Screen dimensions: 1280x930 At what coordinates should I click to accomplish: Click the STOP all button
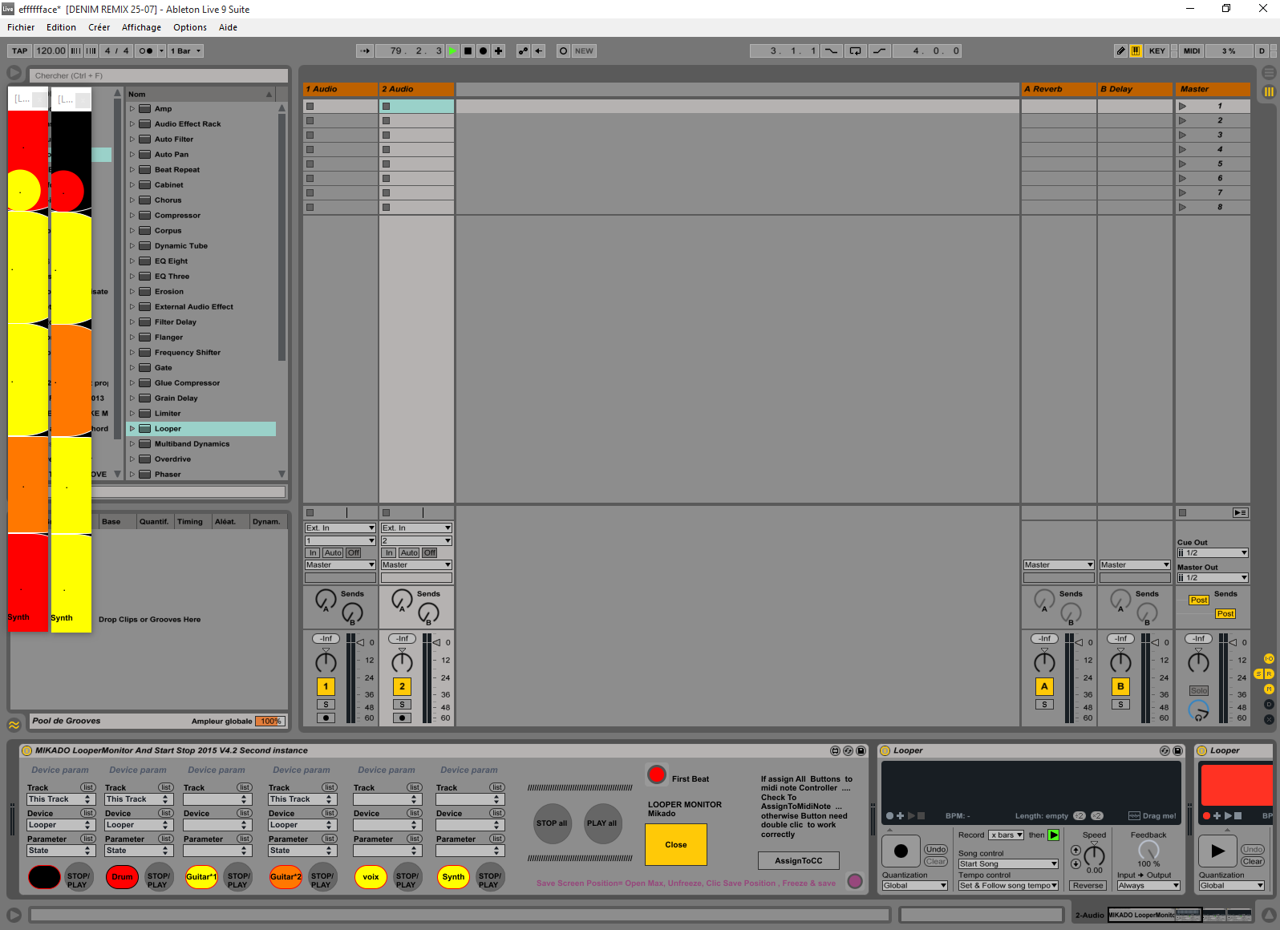click(552, 823)
